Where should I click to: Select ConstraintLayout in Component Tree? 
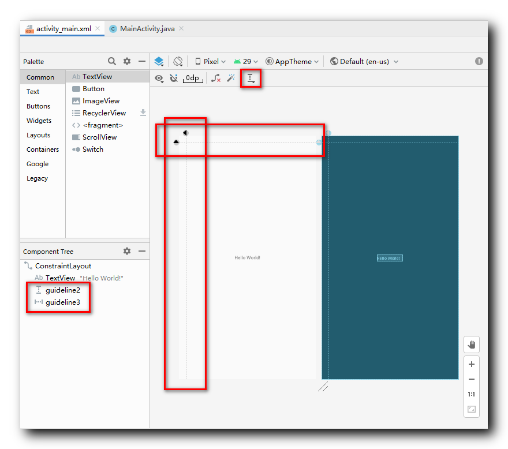click(x=85, y=266)
